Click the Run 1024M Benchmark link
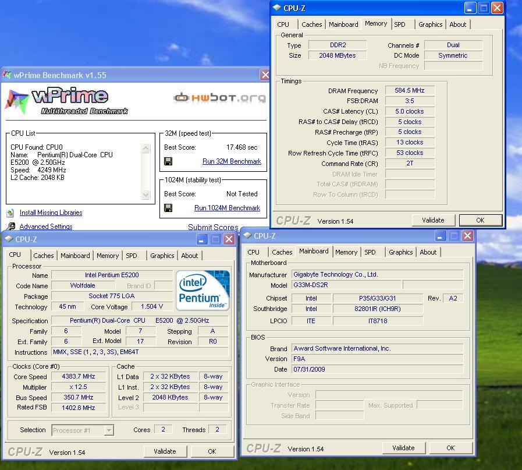The image size is (522, 470). (x=227, y=208)
